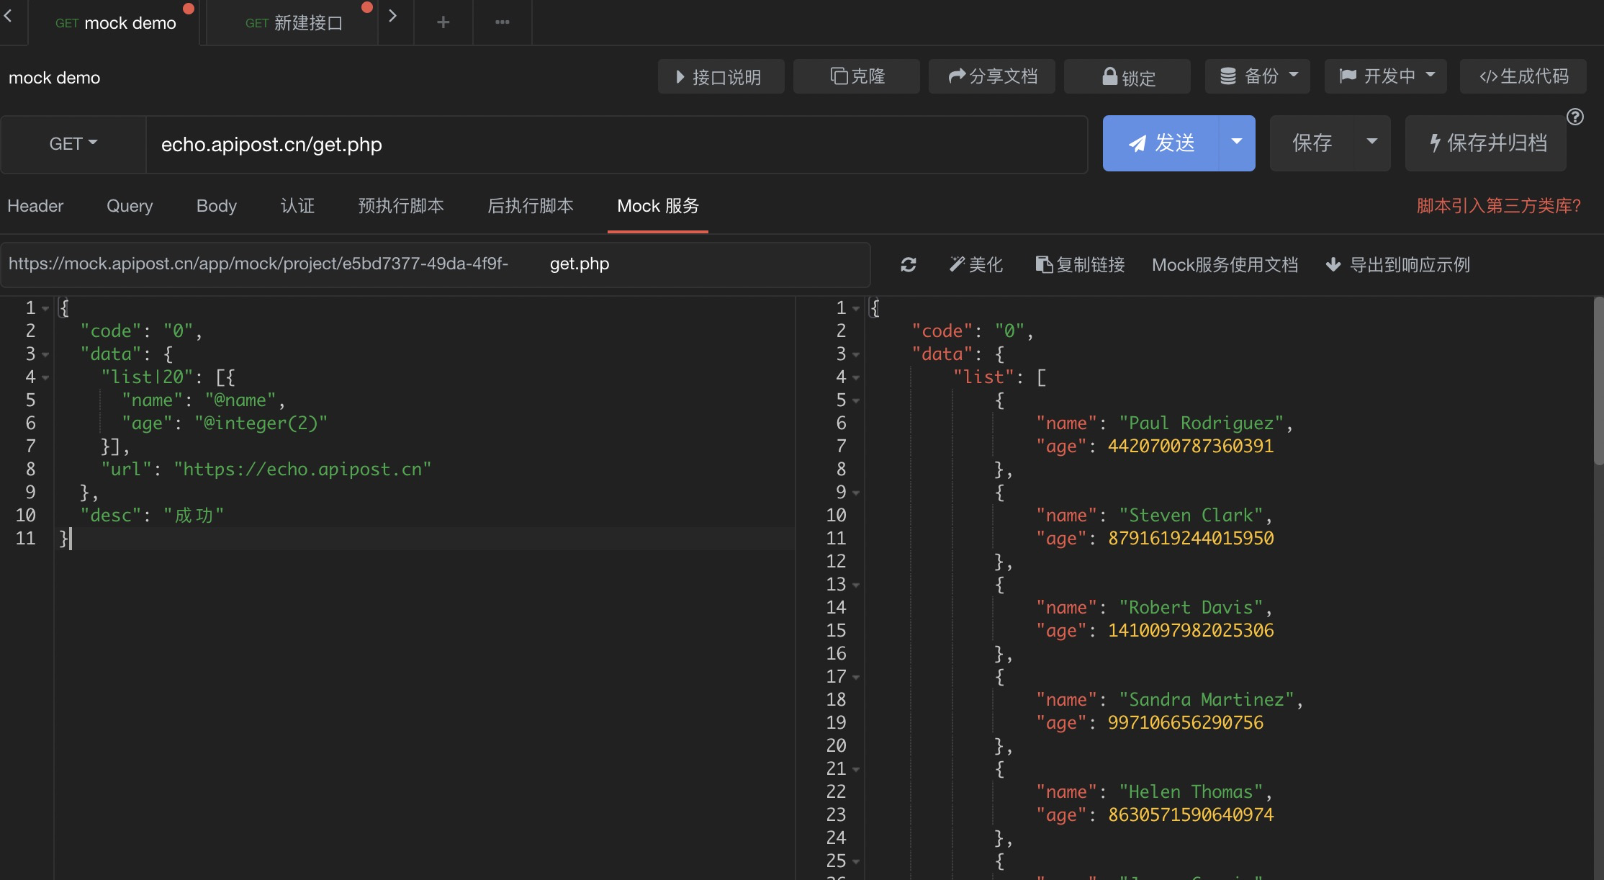This screenshot has width=1604, height=880.
Task: Open the 脚本引入第三方类库? link
Action: pyautogui.click(x=1499, y=206)
